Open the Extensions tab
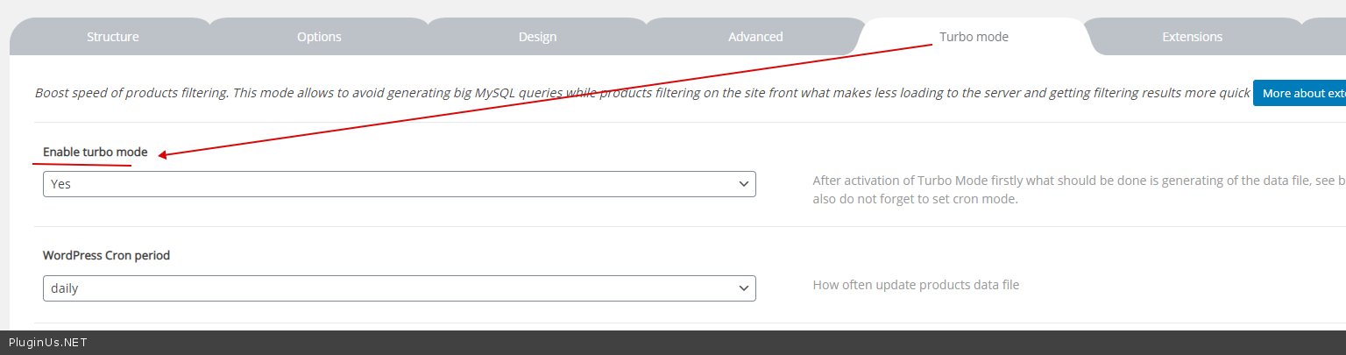Image resolution: width=1346 pixels, height=355 pixels. (1192, 37)
